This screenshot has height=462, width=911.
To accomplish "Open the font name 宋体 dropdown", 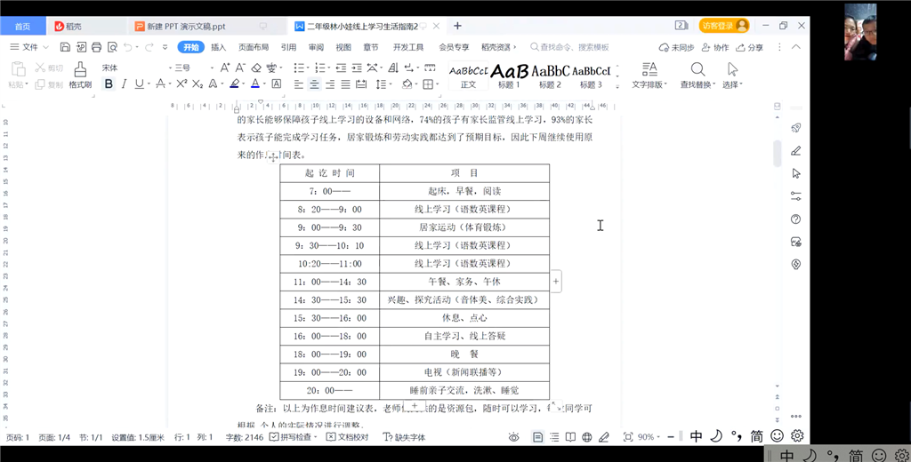I will 169,68.
